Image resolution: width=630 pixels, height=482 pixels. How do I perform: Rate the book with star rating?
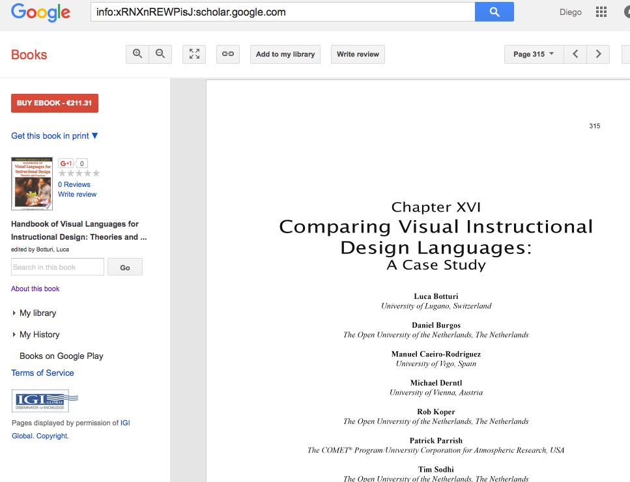tap(79, 173)
